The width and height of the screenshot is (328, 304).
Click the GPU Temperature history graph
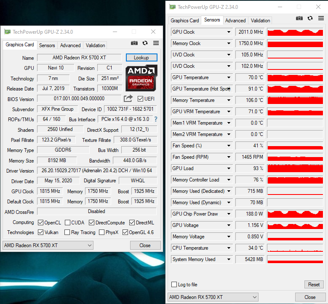(295, 77)
